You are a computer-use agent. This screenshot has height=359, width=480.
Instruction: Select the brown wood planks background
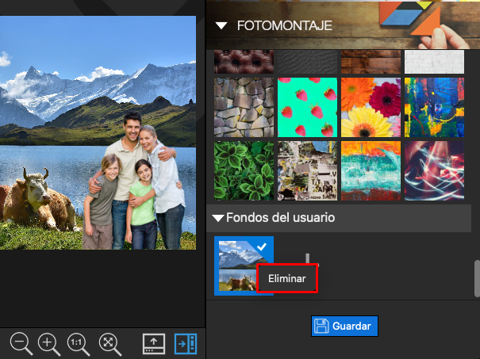pyautogui.click(x=371, y=62)
